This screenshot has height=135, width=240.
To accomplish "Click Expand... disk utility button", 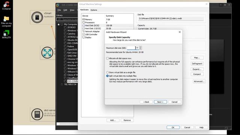I will (x=197, y=69).
